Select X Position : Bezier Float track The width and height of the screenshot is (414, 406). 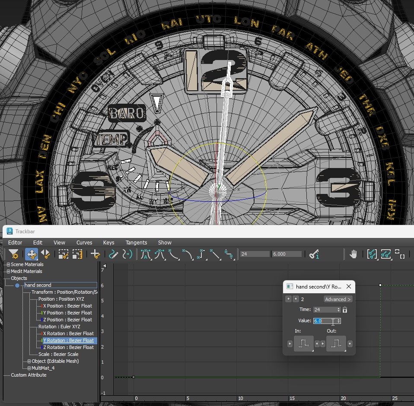point(67,306)
